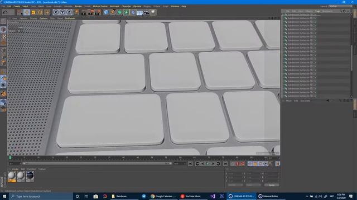Open the Material Manager Create menu
Screen dimensions: 357x200
click(x=15, y=169)
